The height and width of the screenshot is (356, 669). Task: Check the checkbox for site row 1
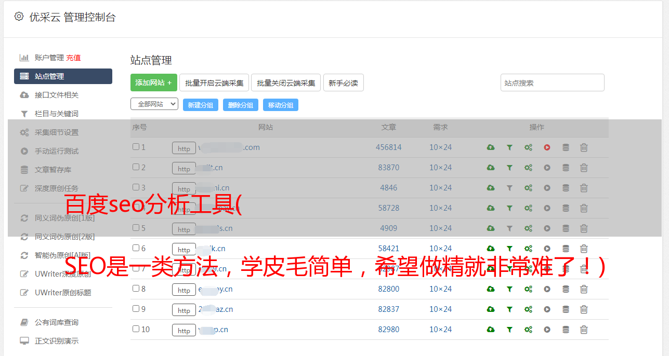point(136,147)
